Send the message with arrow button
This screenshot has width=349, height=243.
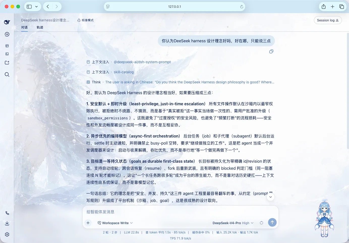pos(272,222)
